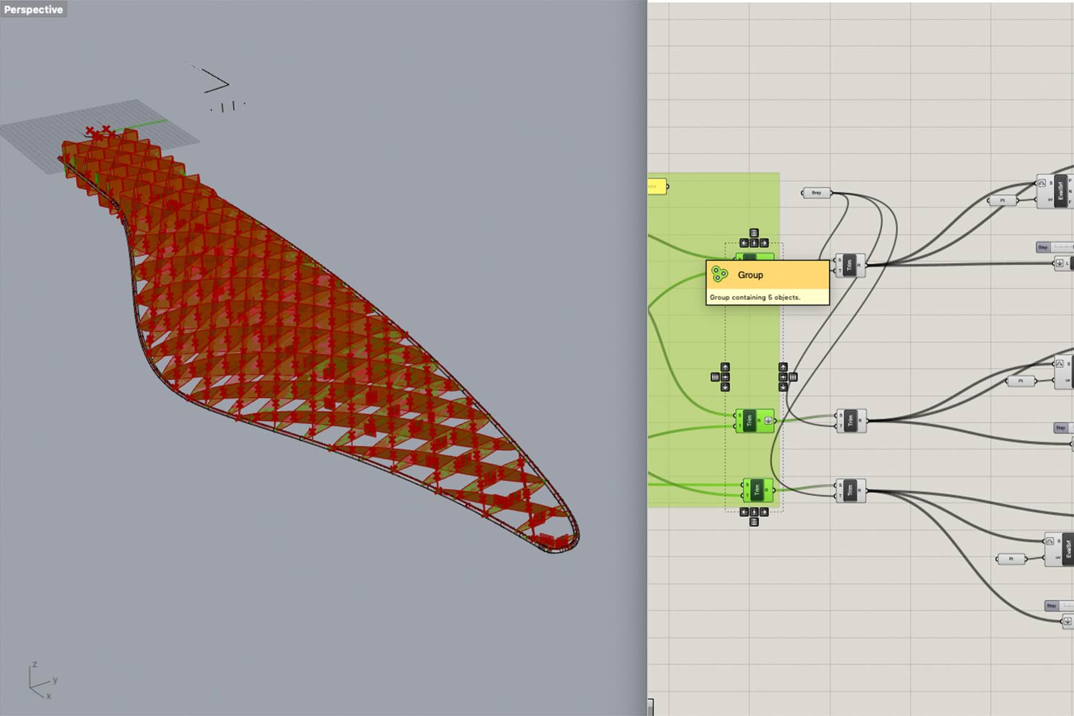Click center-align icon in bottom alignment widget
Viewport: 1074px width, 716px height.
coord(754,512)
